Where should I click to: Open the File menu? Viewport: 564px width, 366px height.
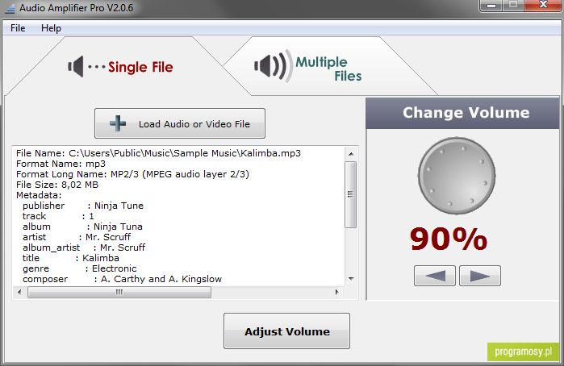[x=18, y=28]
